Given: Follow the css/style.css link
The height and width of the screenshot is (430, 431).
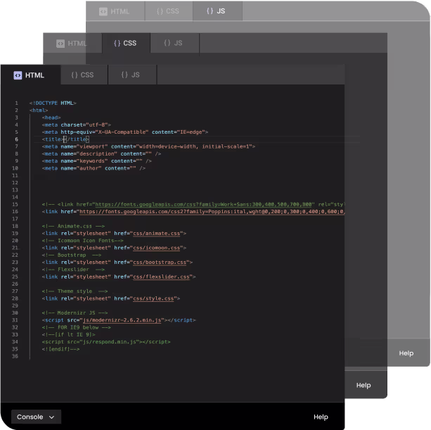Looking at the screenshot, I should coord(153,298).
